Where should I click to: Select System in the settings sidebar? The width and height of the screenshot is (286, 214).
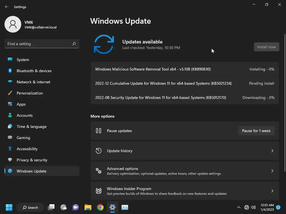click(42, 60)
